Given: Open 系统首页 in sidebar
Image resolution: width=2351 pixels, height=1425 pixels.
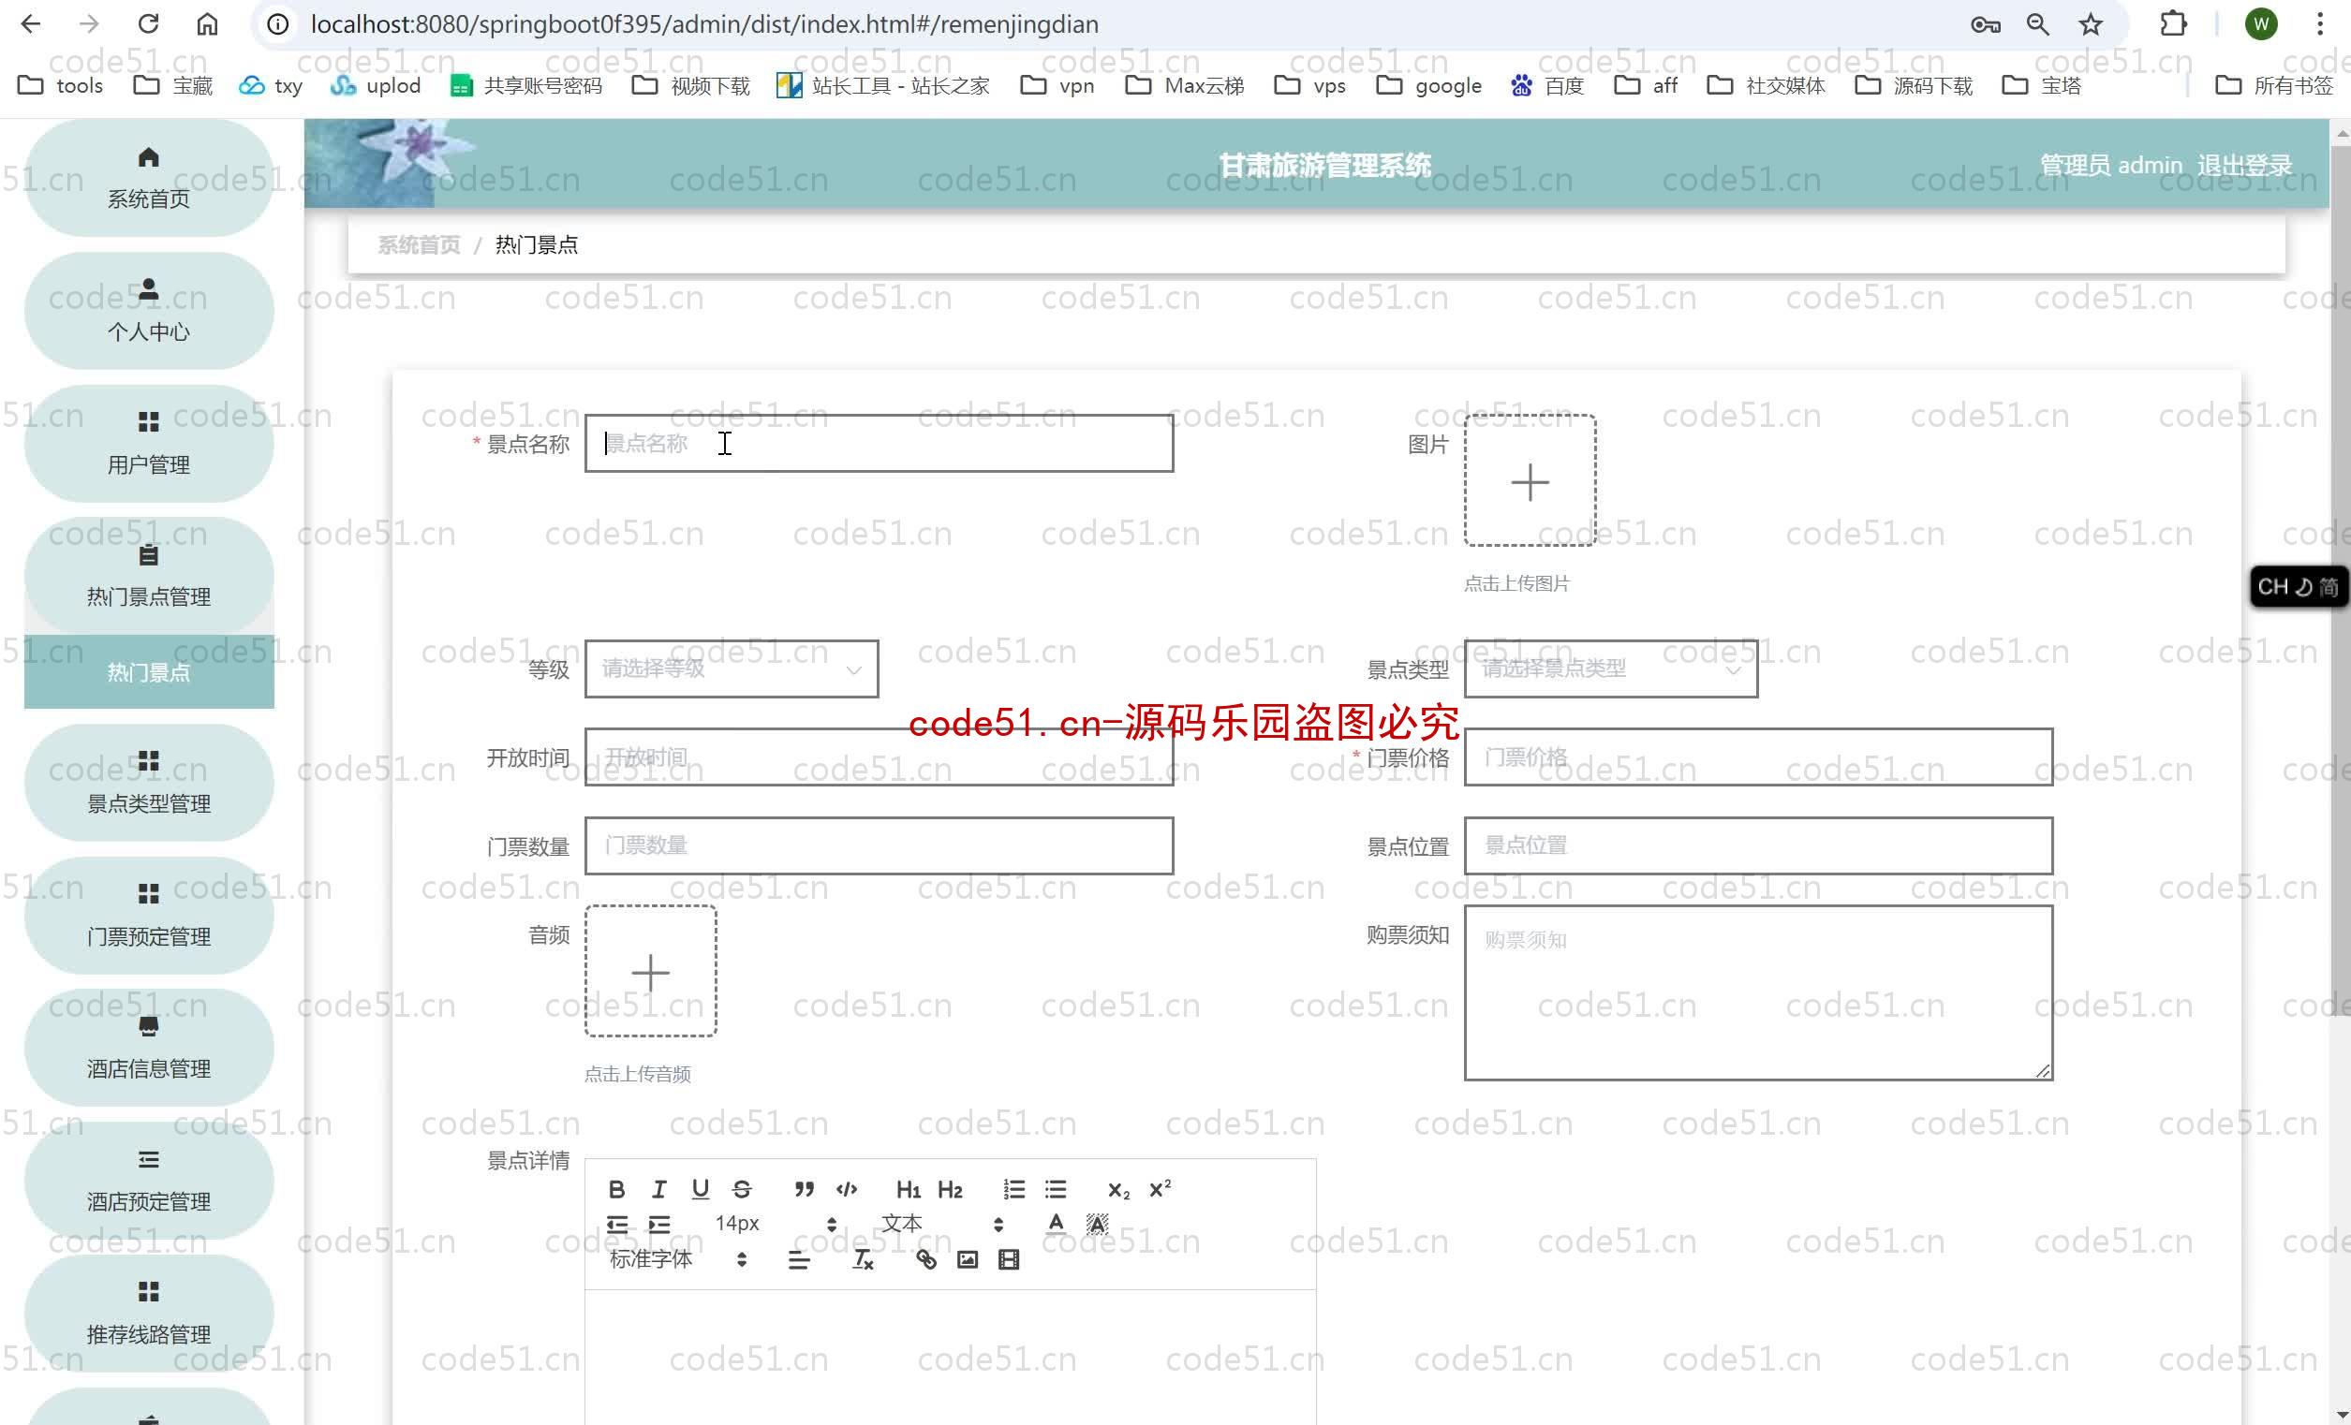Looking at the screenshot, I should pyautogui.click(x=149, y=179).
